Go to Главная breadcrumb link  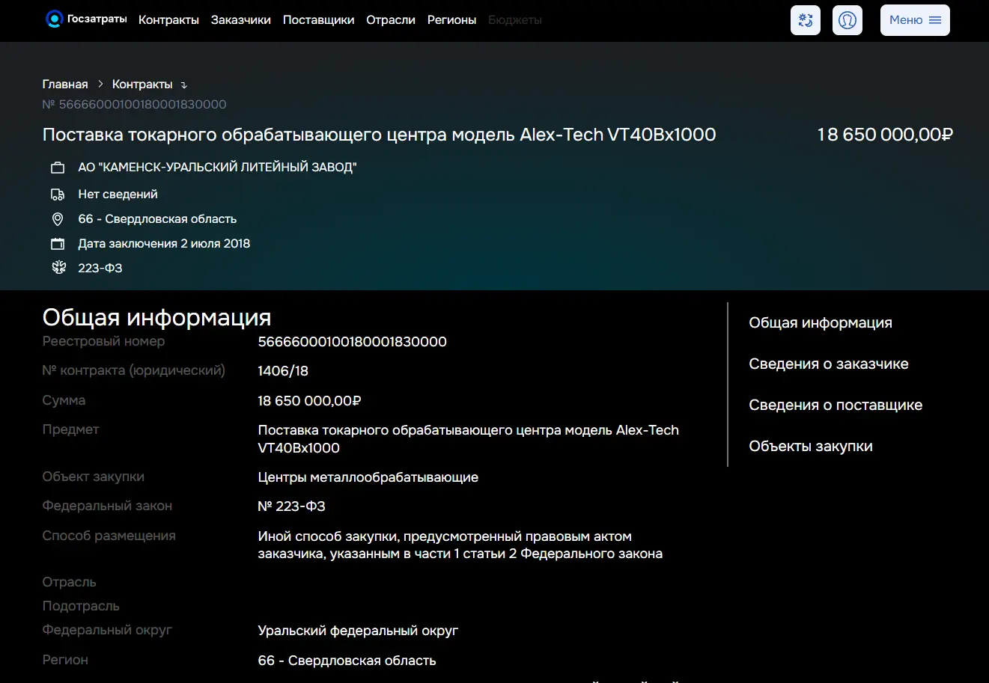65,85
